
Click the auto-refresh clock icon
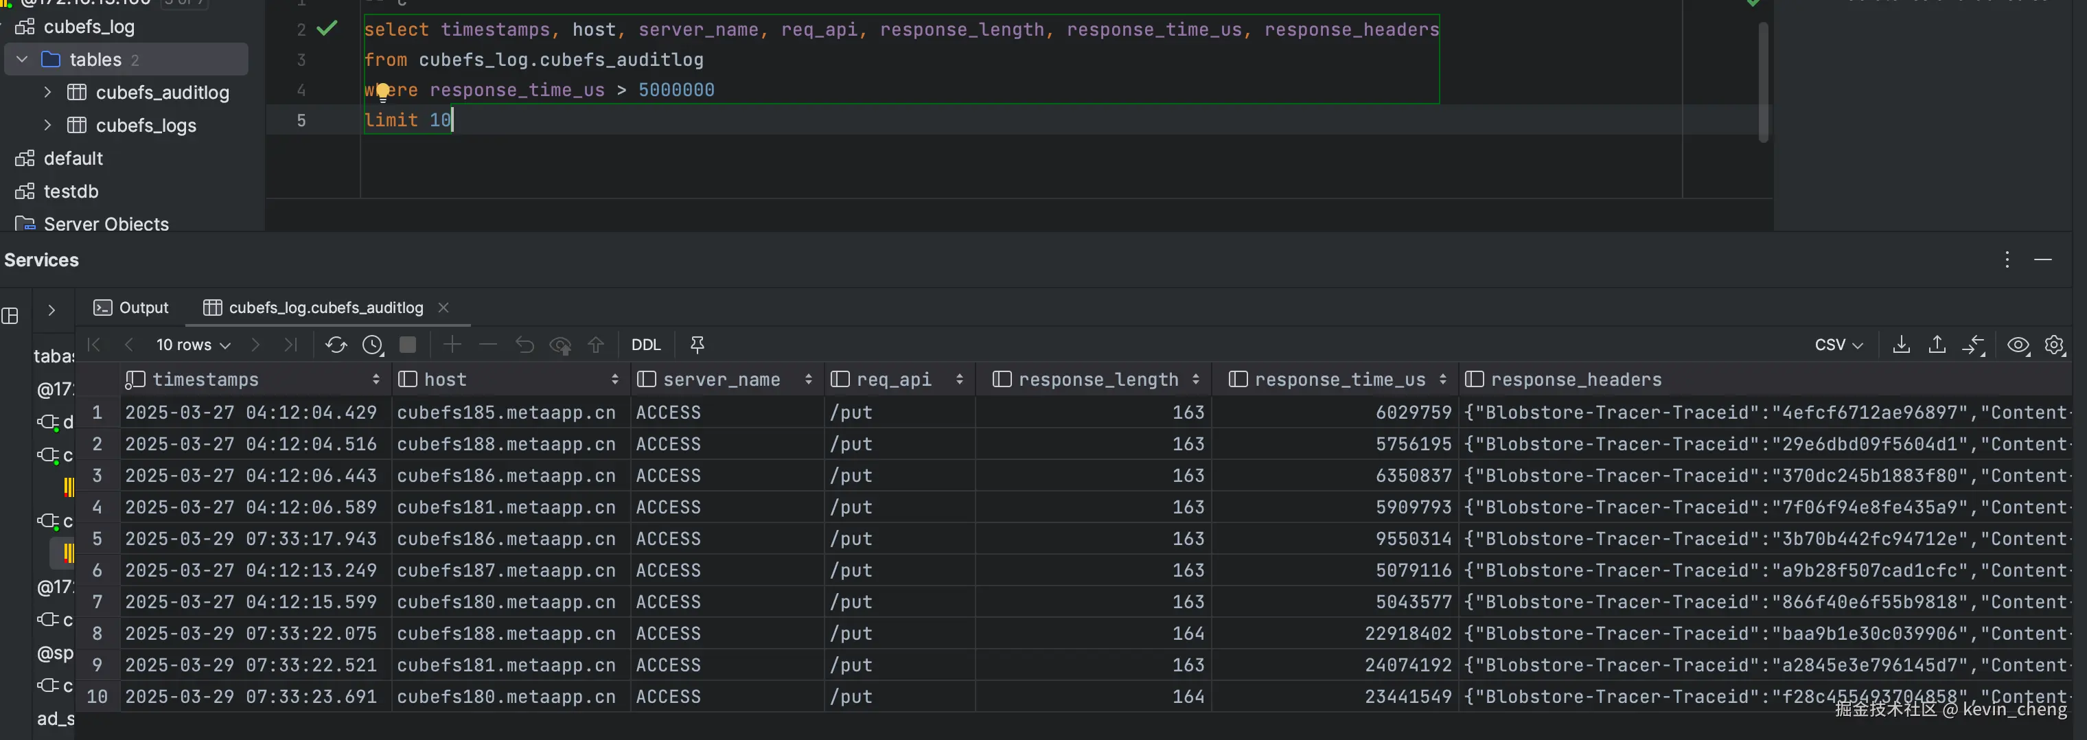372,345
